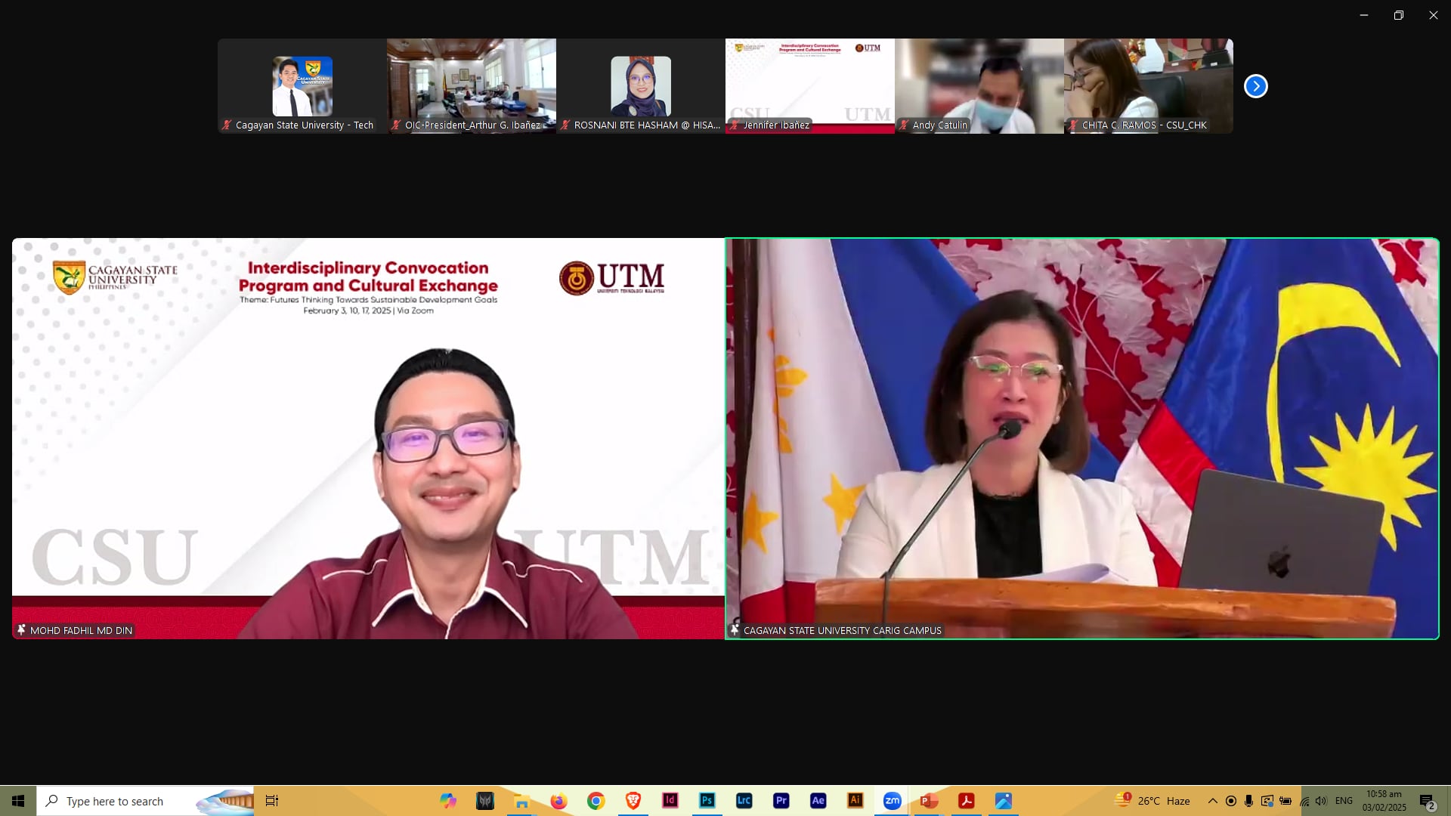Restore down the Zoom window

coord(1399,15)
